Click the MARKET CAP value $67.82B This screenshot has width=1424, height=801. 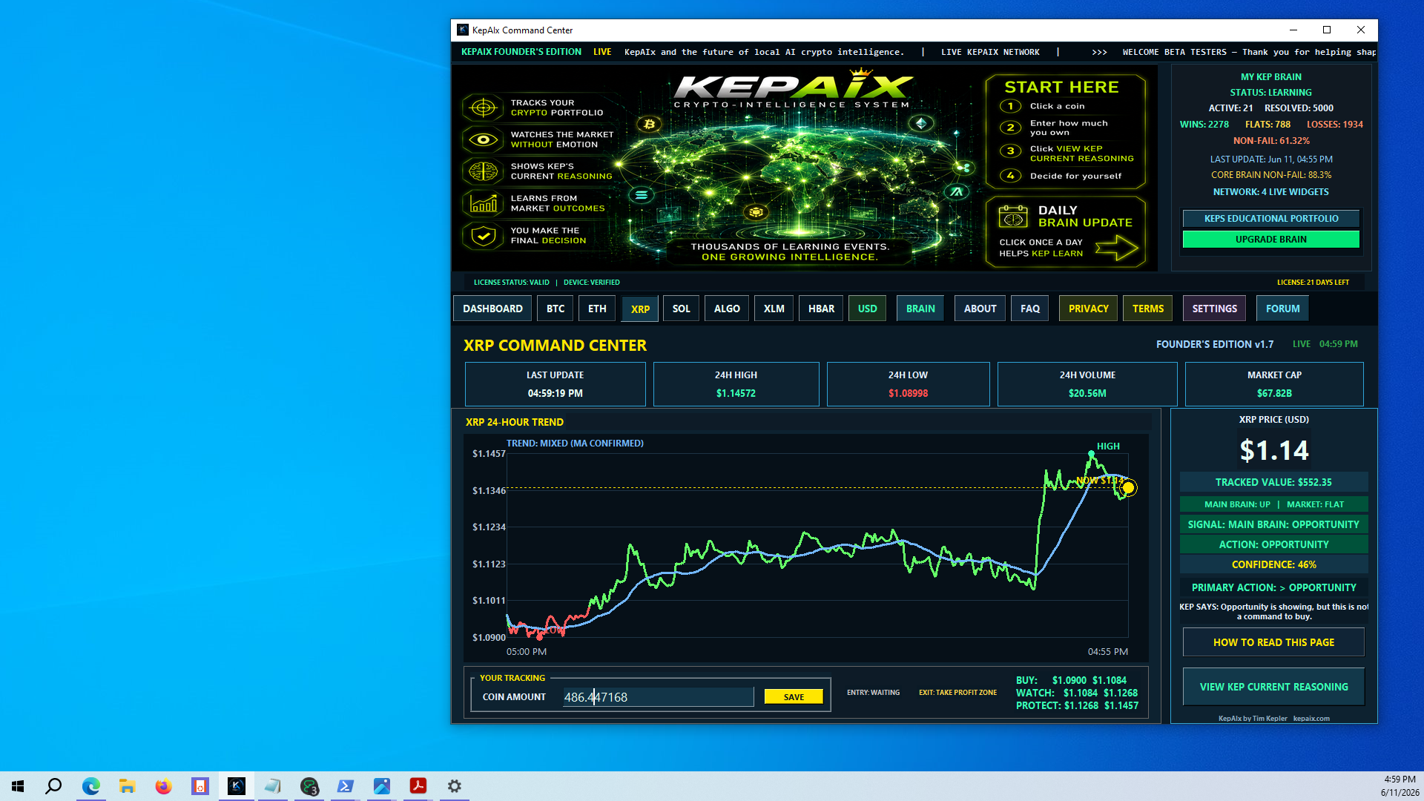coord(1274,393)
